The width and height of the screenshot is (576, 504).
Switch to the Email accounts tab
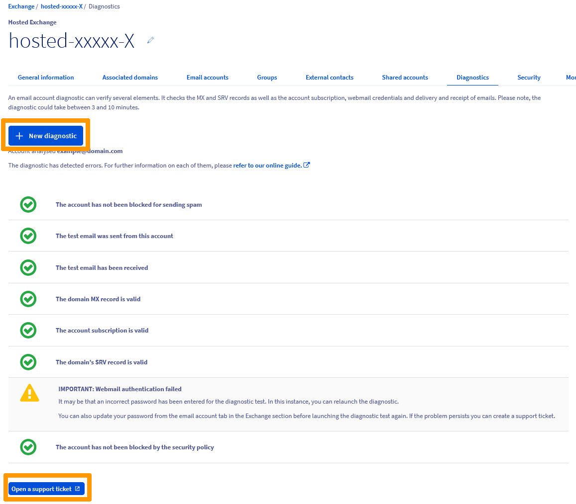click(208, 77)
